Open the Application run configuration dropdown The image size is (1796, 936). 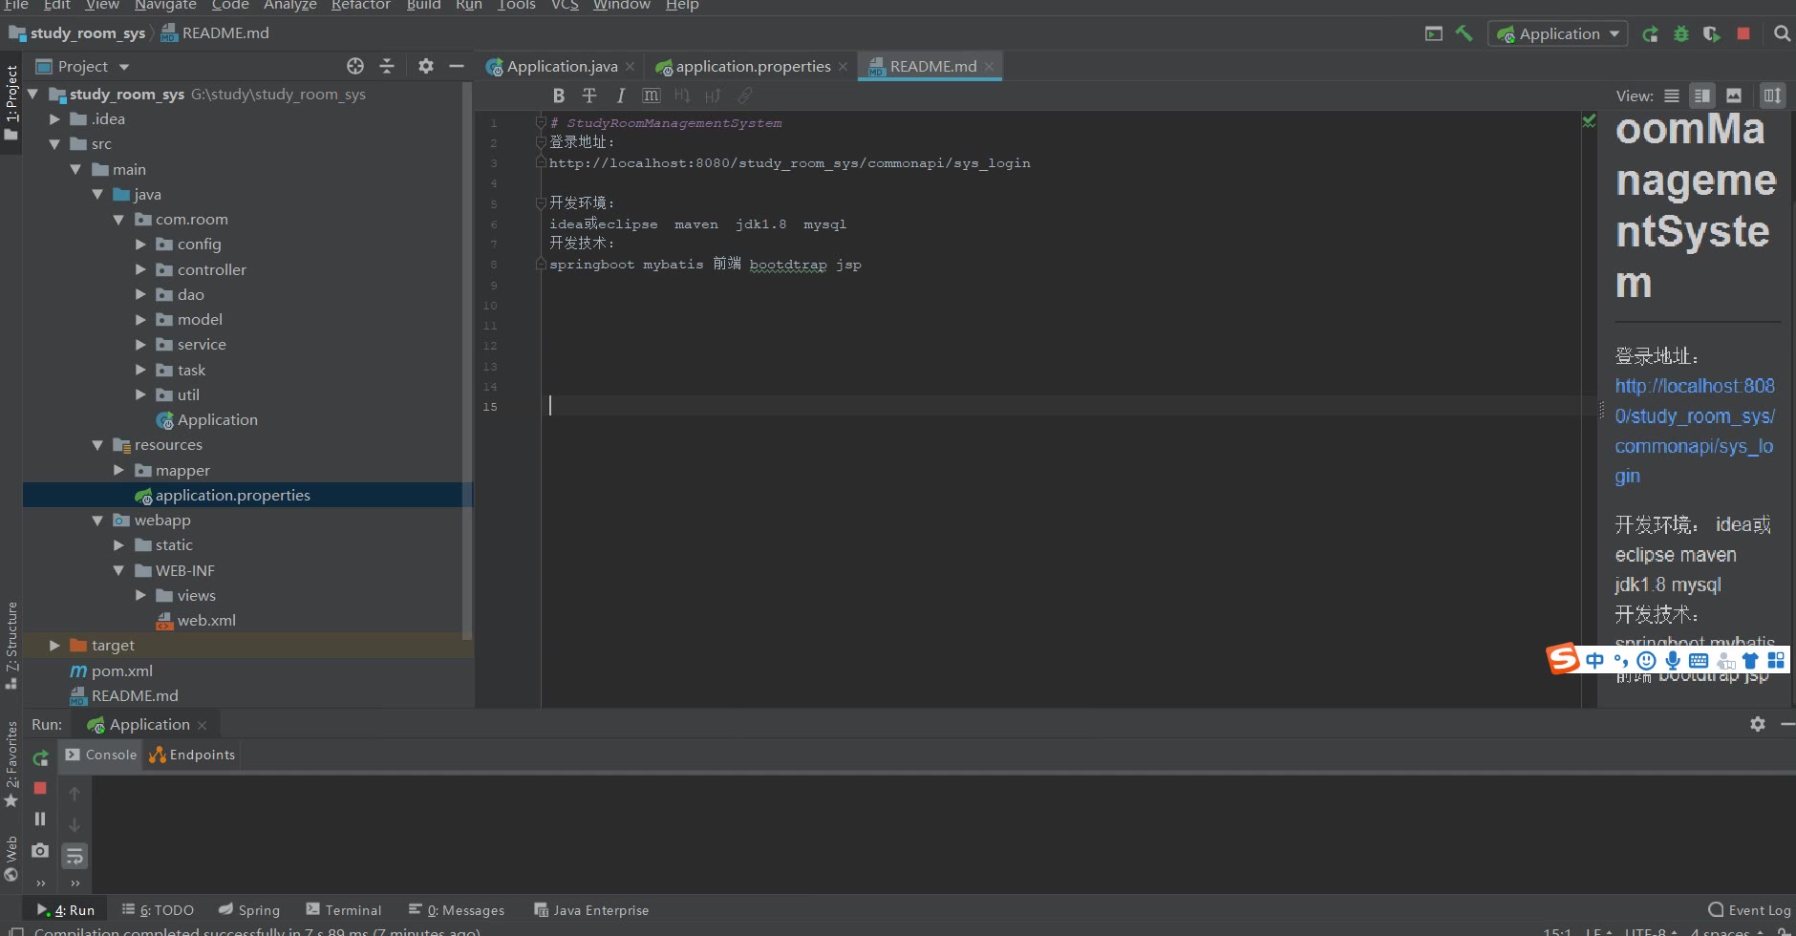pos(1559,34)
